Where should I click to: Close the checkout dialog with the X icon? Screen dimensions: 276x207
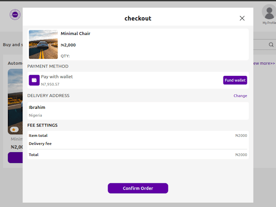click(242, 18)
